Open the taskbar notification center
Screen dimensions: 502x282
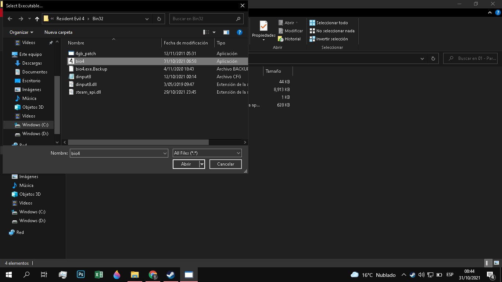pos(490,275)
